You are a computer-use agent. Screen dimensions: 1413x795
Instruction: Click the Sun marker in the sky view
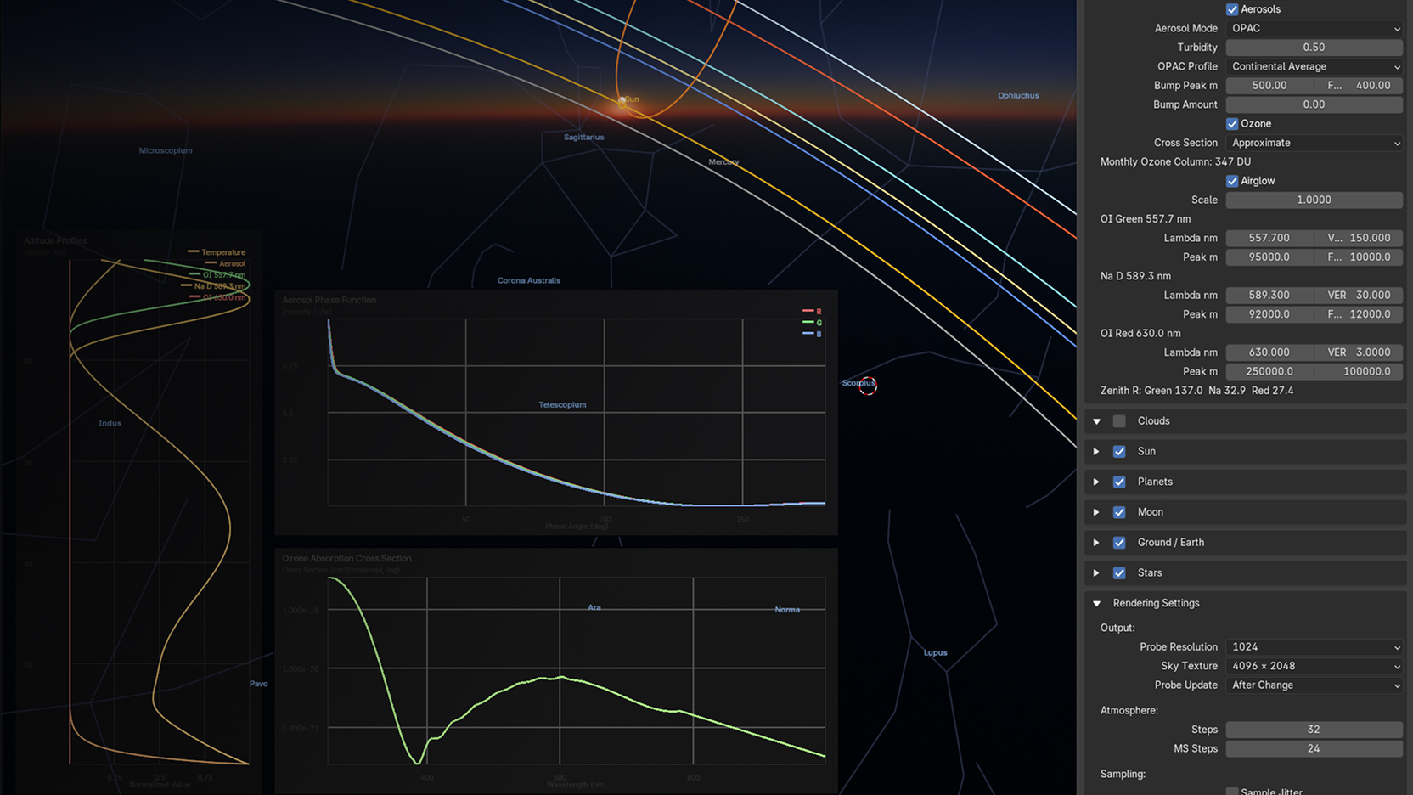622,101
